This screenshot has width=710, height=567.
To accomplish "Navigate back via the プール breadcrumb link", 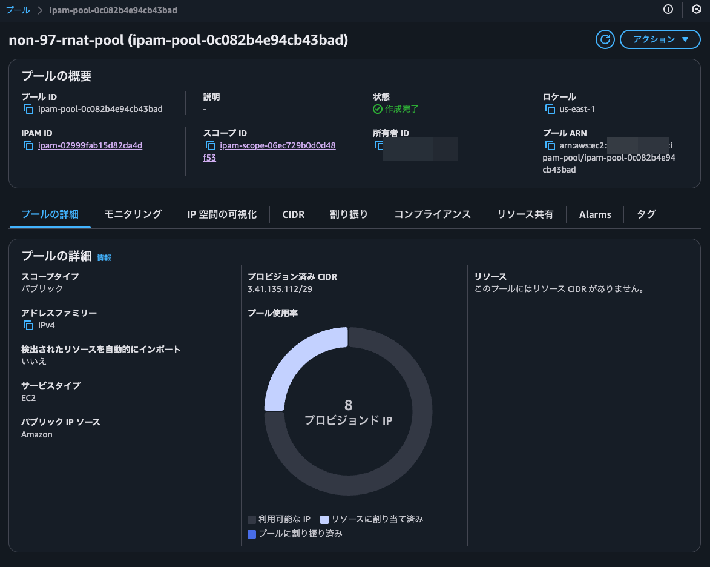I will coord(19,10).
